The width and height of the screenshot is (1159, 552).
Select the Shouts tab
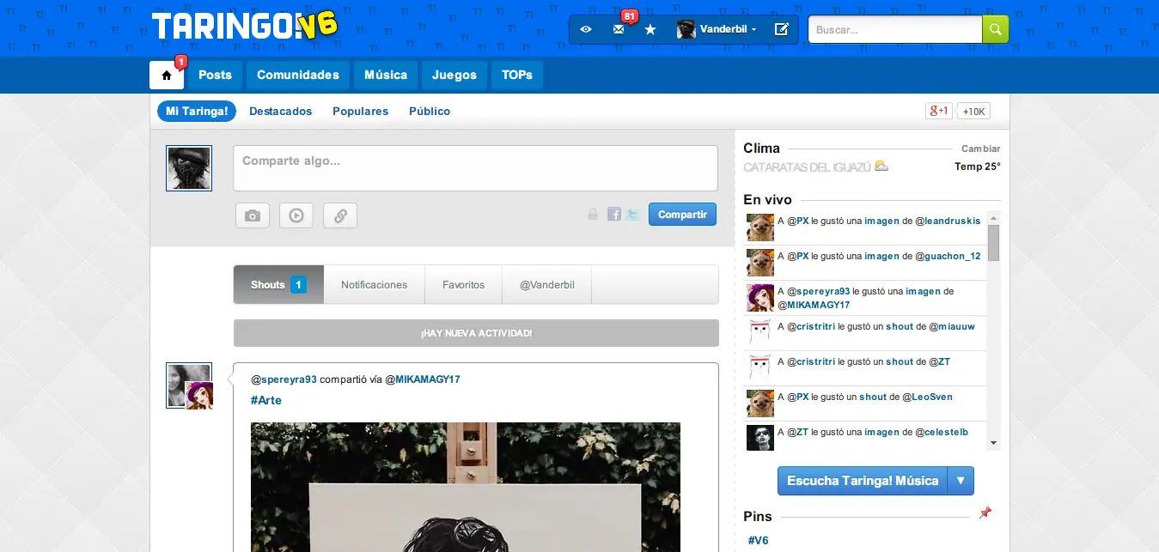[278, 284]
